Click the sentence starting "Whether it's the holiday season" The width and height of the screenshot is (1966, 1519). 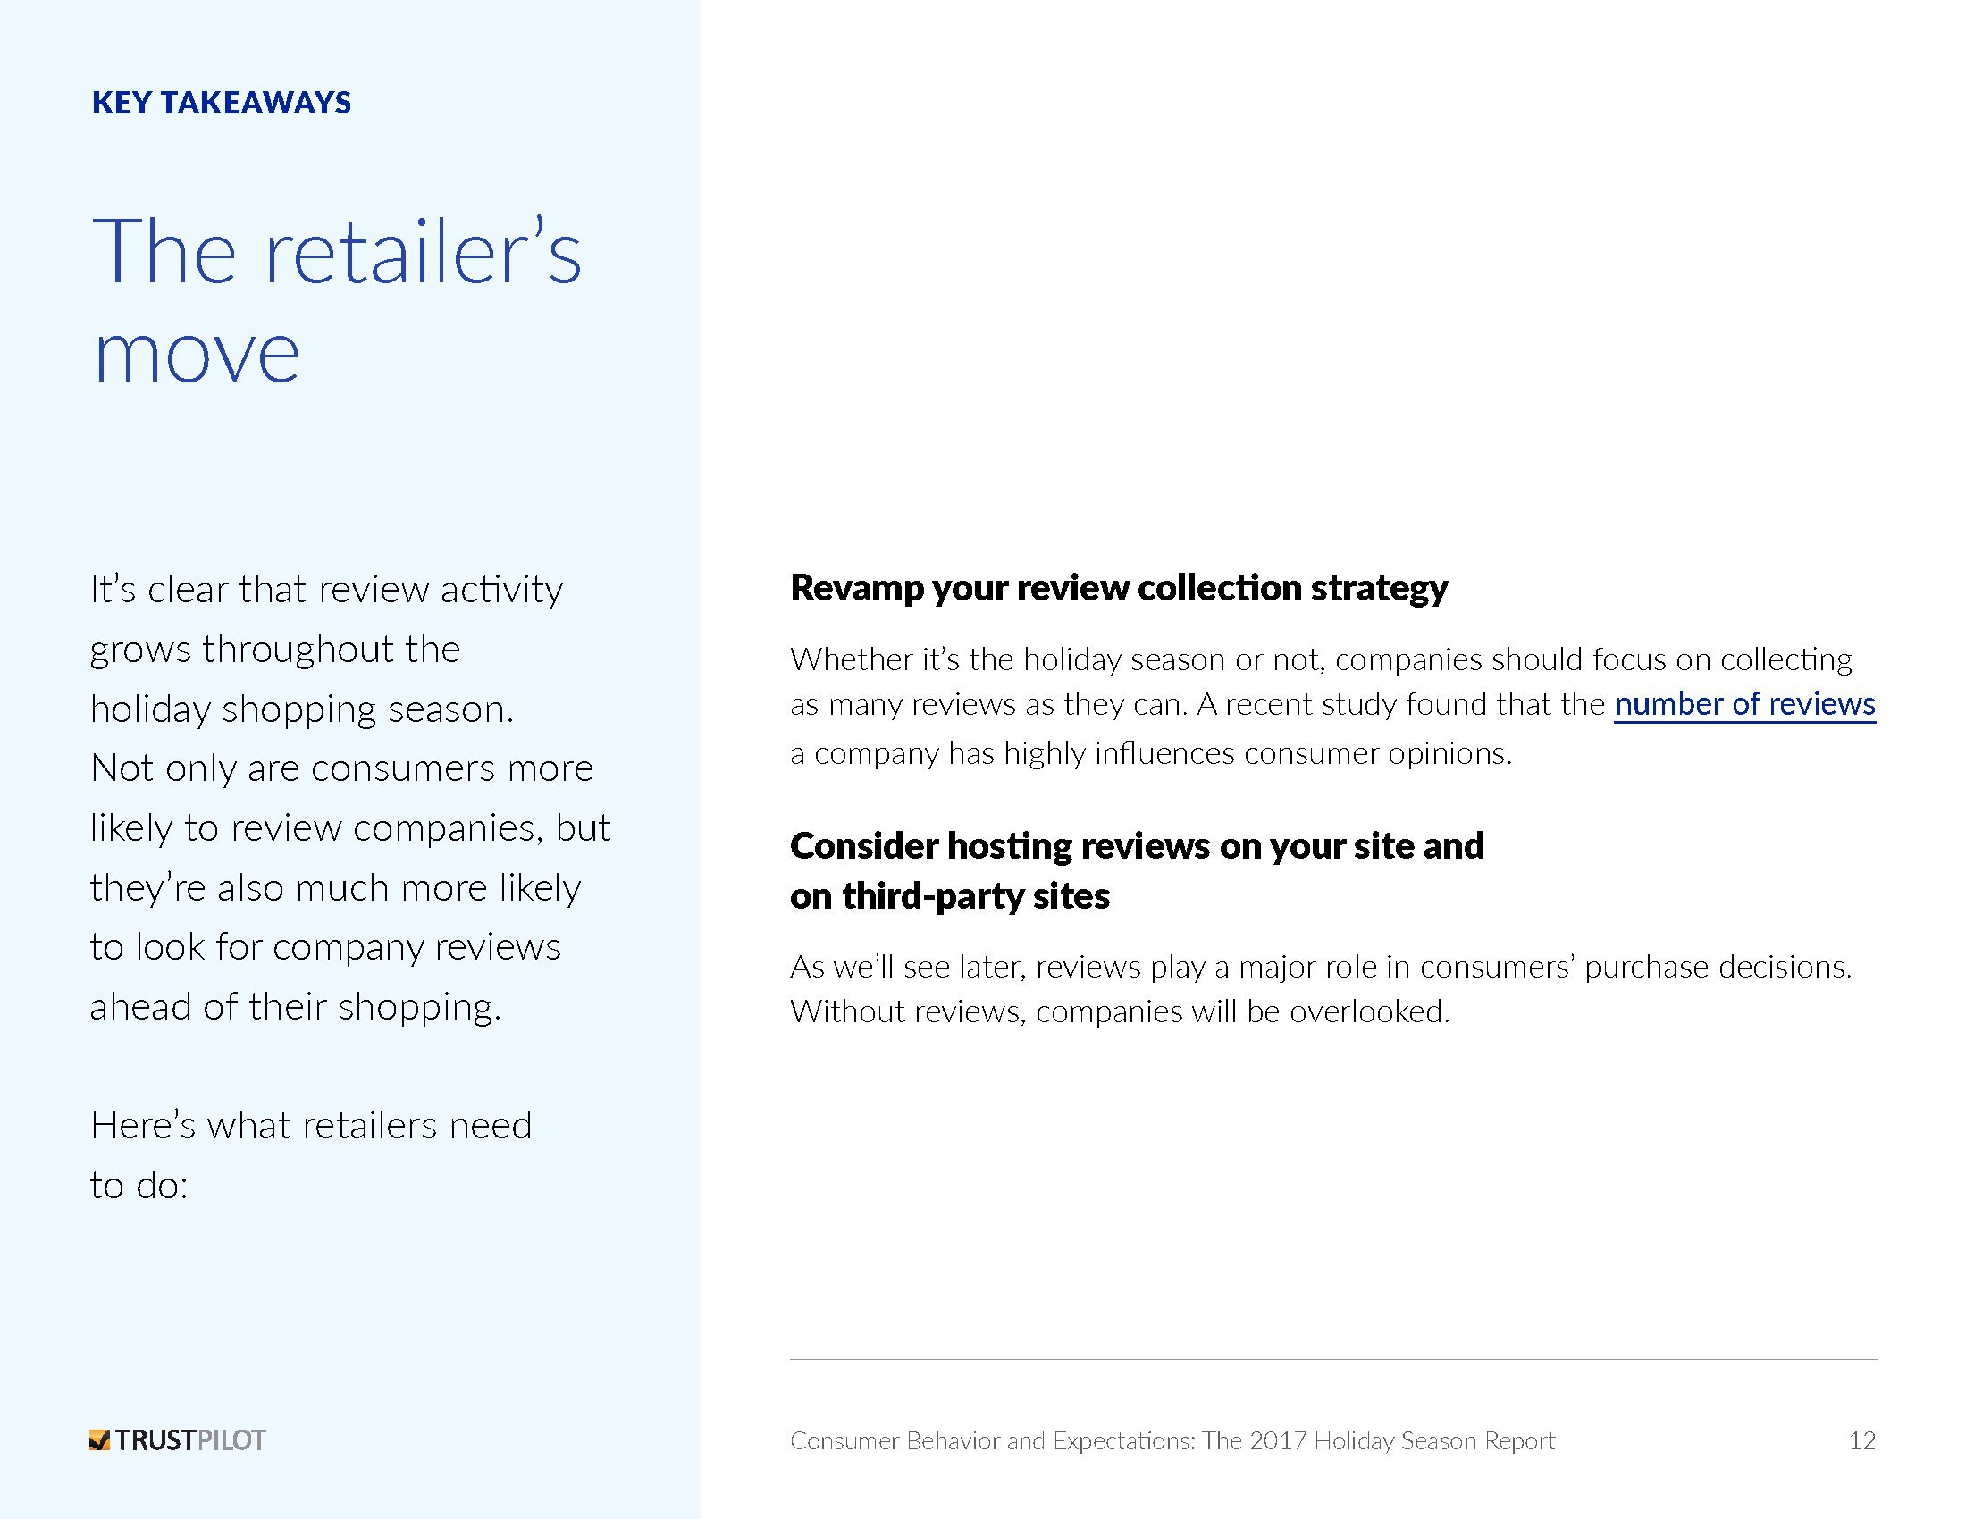(x=1321, y=659)
